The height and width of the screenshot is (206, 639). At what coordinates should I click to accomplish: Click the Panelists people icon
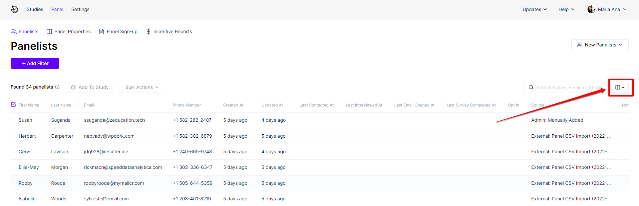(14, 32)
